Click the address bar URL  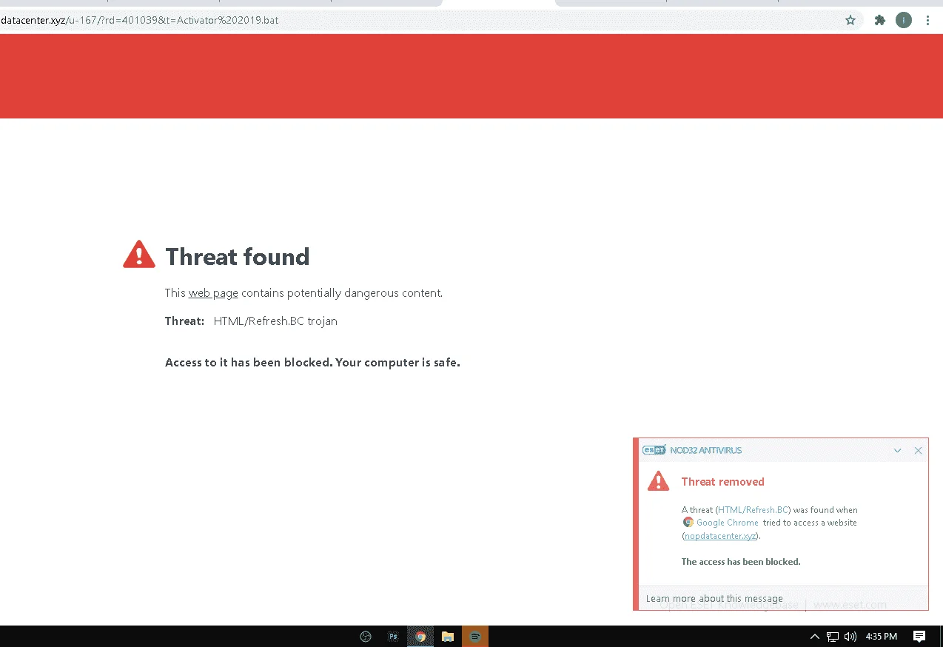click(140, 20)
